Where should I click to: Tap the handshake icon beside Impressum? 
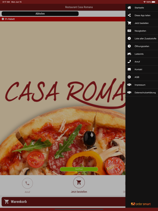coord(129,85)
